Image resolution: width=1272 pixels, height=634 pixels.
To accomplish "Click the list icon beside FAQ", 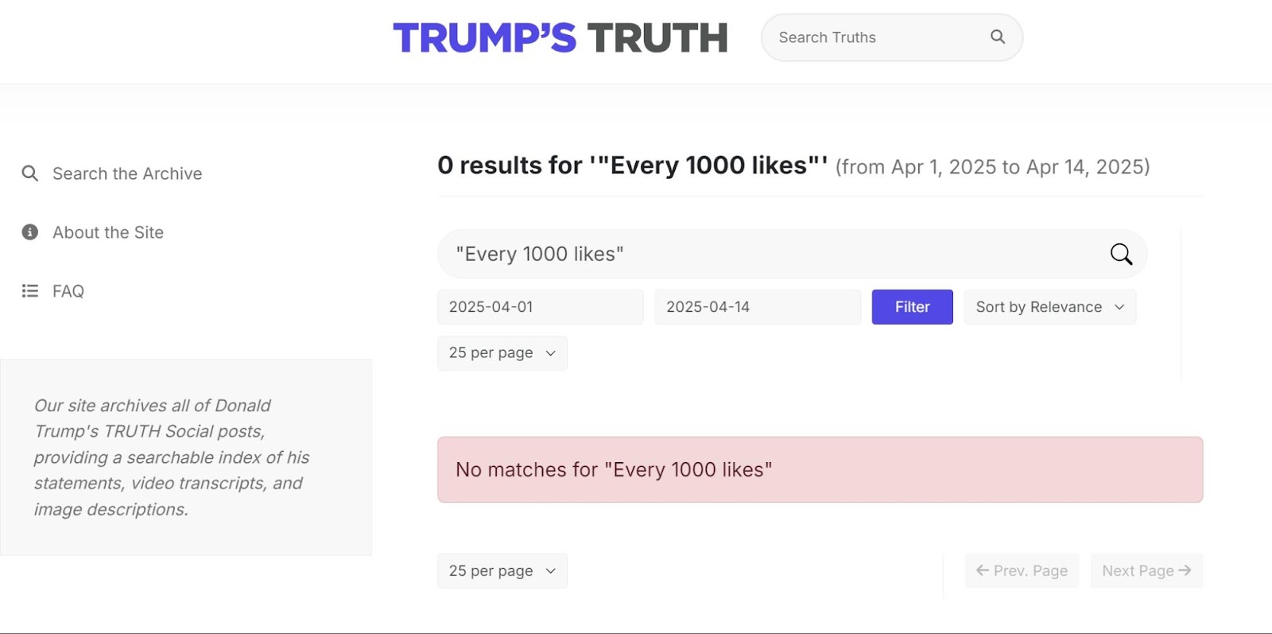I will tap(30, 291).
